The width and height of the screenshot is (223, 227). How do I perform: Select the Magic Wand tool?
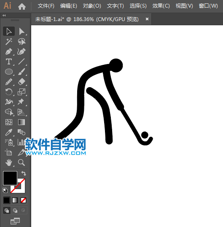[x=9, y=42]
